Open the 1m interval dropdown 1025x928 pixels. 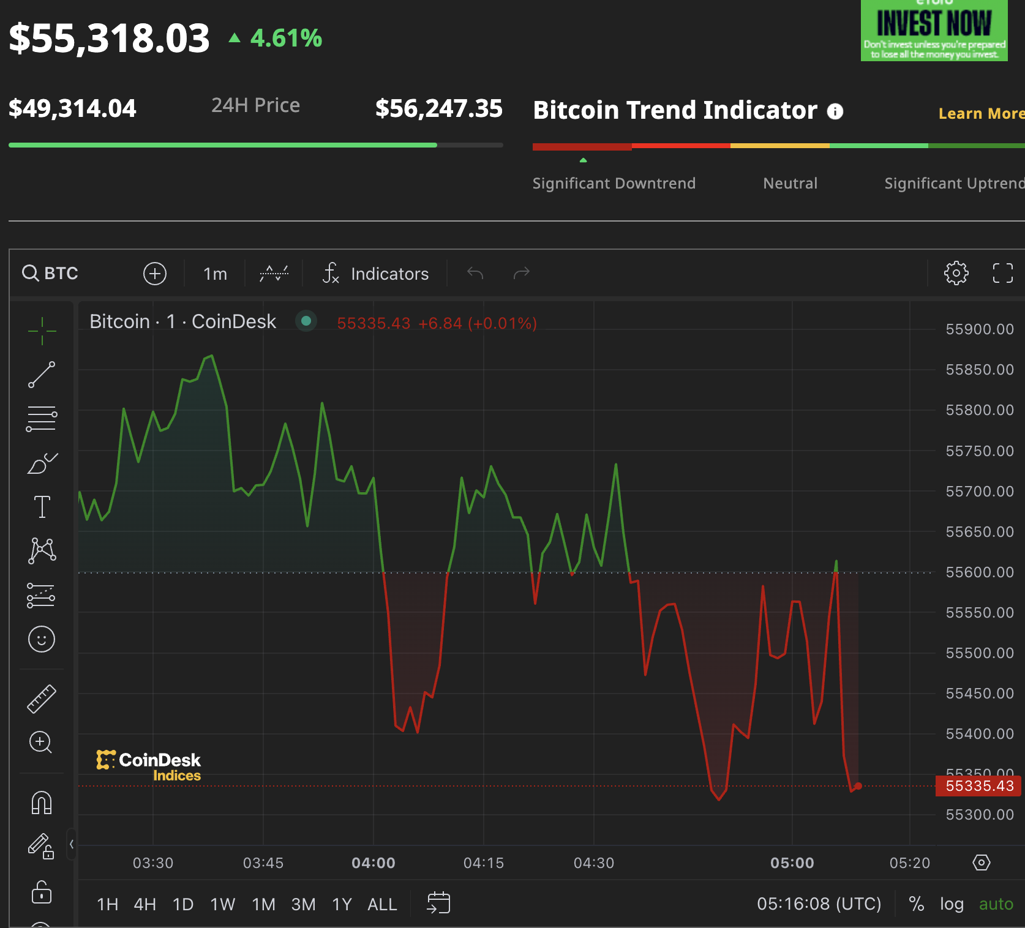click(215, 274)
